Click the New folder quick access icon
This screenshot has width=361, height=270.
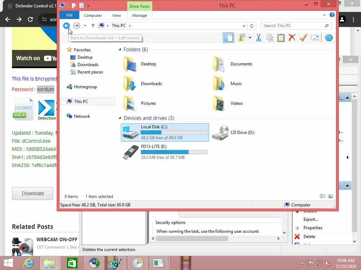(x=81, y=6)
